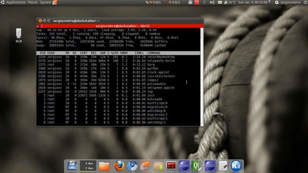Click the terminal scrollbar down arrow
This screenshot has height=173, width=308.
pyautogui.click(x=202, y=124)
